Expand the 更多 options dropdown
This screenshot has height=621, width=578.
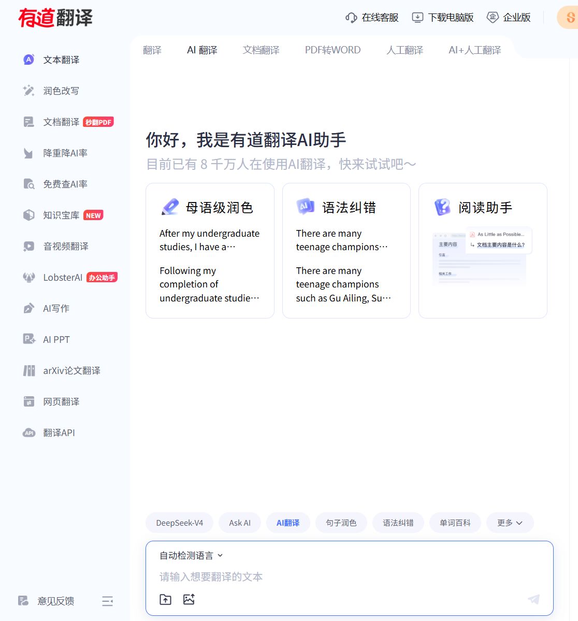(x=510, y=523)
